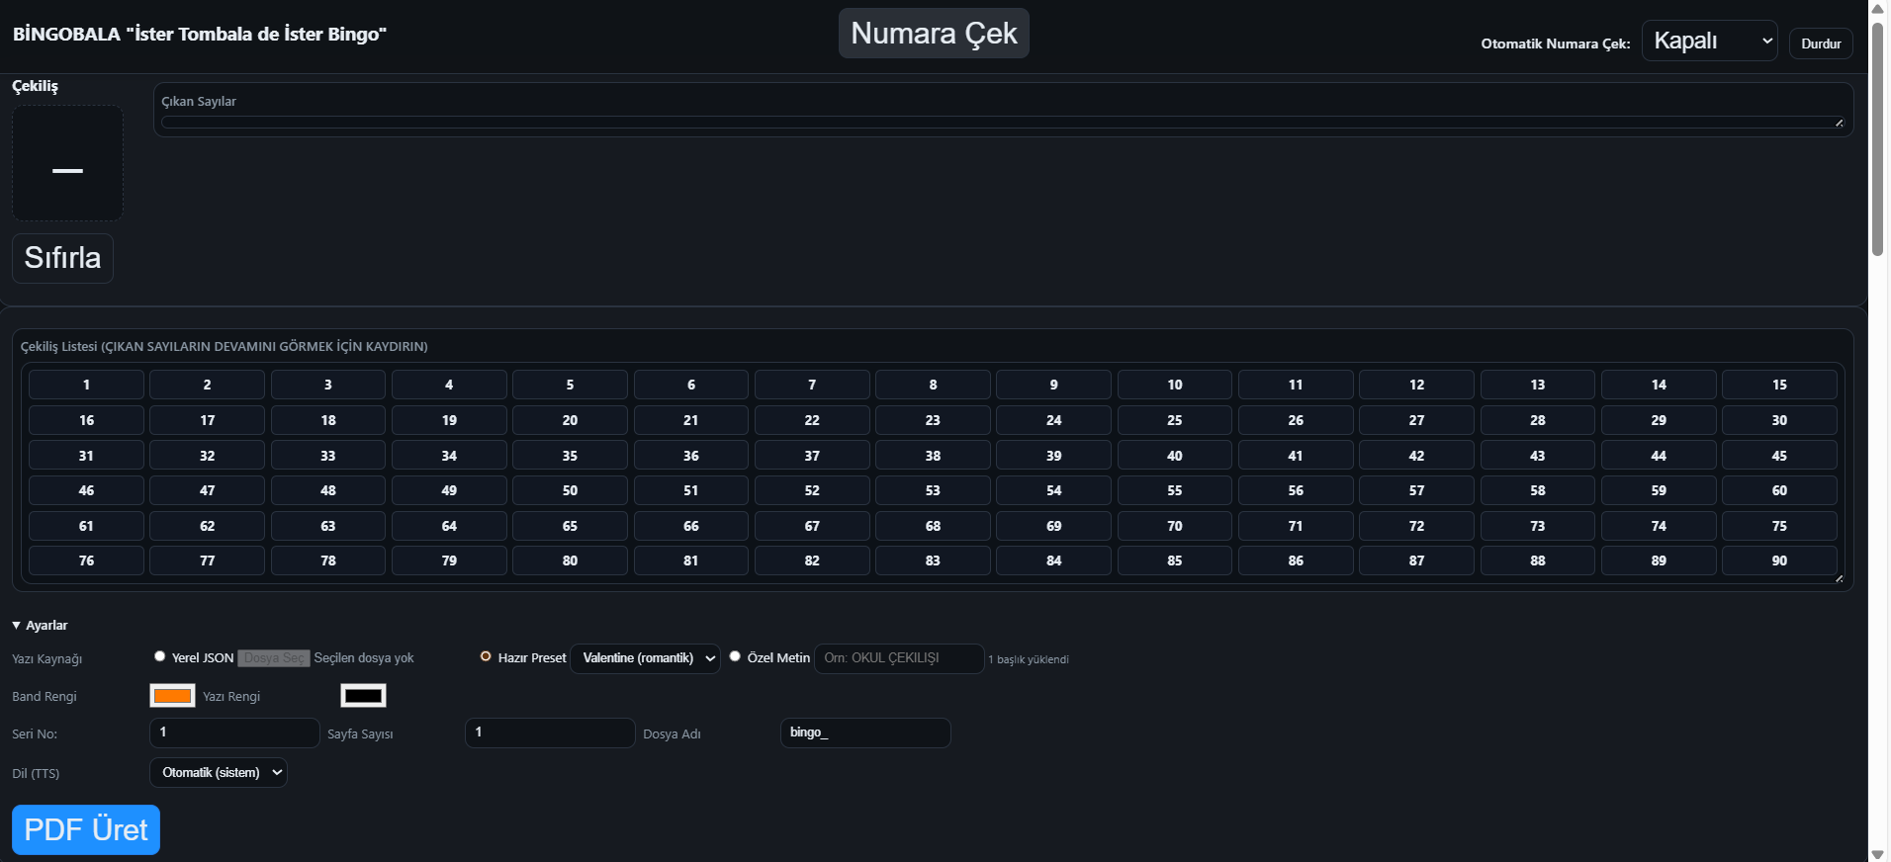Click number 90 cell in Çekiliş Listesi
This screenshot has height=862, width=1891.
(1778, 560)
